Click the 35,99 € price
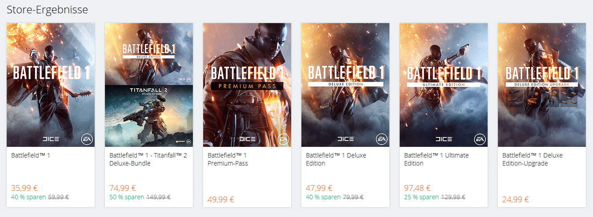Image resolution: width=593 pixels, height=217 pixels. [x=24, y=188]
